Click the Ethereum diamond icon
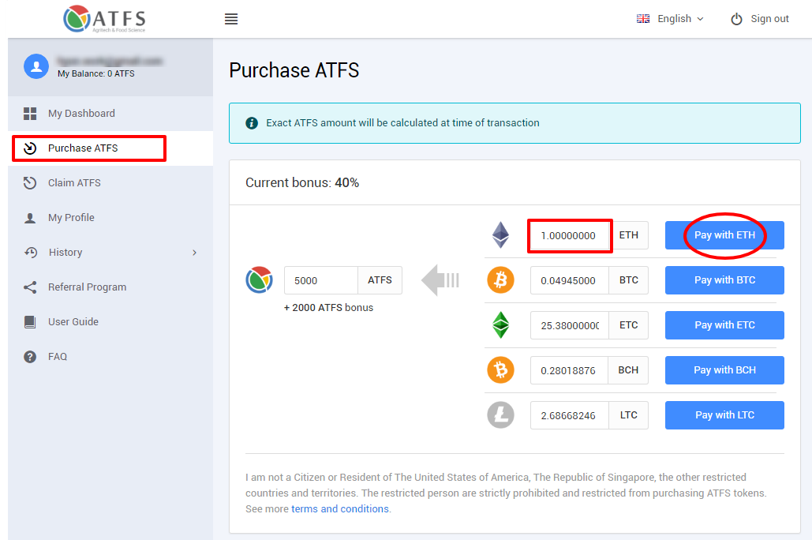This screenshot has width=812, height=540. 501,234
